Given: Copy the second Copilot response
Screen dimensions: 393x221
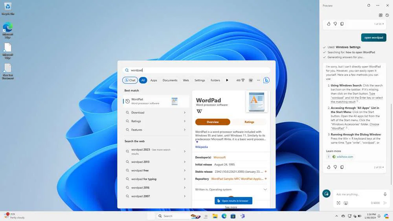Looking at the screenshot, I should pos(342,167).
